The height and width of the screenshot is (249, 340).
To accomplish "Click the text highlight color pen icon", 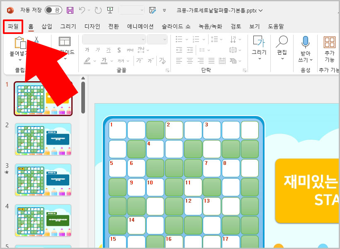I will pos(87,60).
